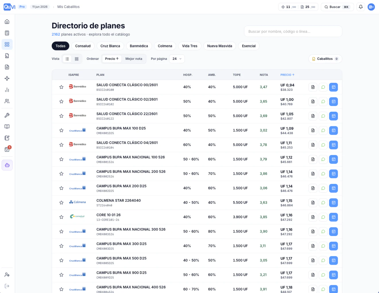Image resolution: width=379 pixels, height=293 pixels.
Task: Open document for CAMPUS BUPA MAX 900 D25
Action: 313,275
